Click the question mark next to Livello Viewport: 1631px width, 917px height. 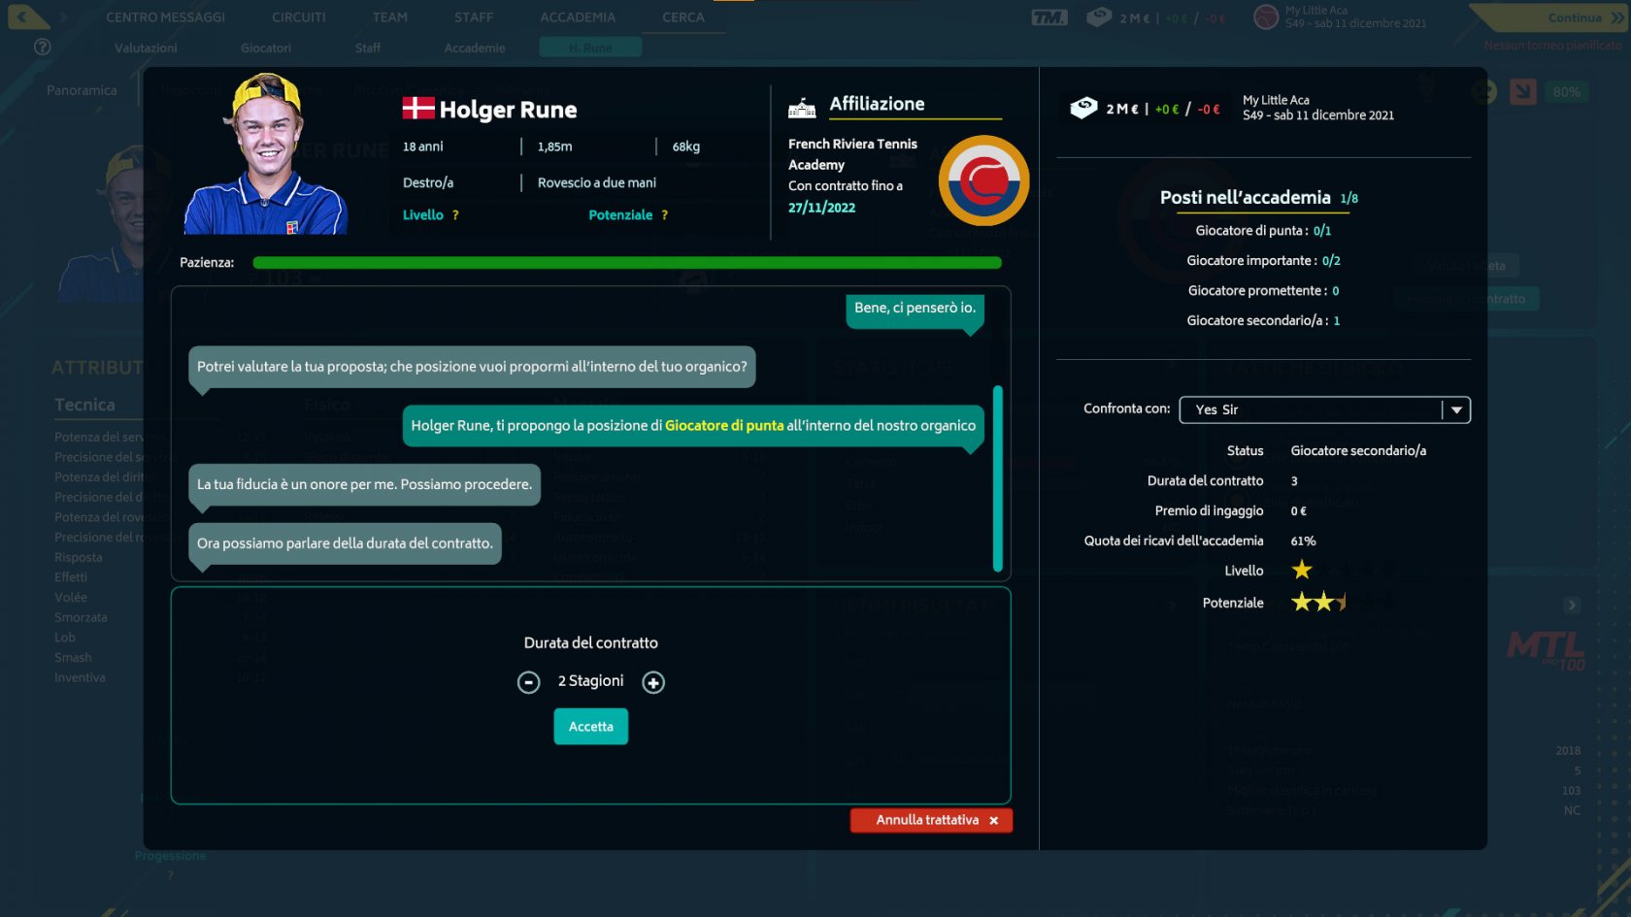pos(455,215)
